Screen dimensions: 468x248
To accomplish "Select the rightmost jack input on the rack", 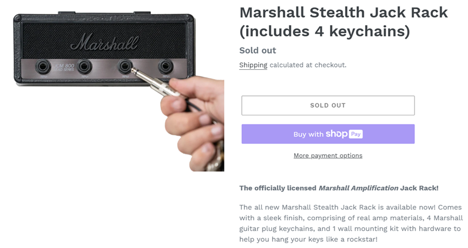I will click(x=166, y=67).
